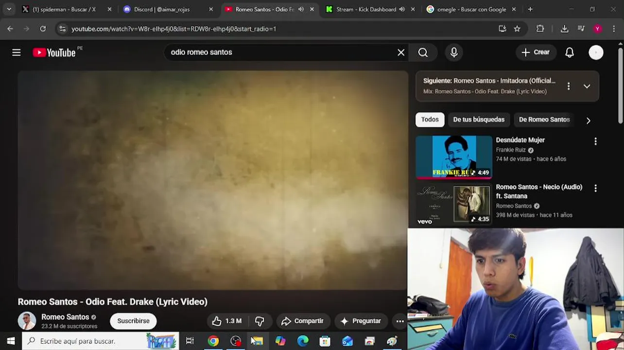Click the Preguntar button
624x350 pixels.
(361, 321)
